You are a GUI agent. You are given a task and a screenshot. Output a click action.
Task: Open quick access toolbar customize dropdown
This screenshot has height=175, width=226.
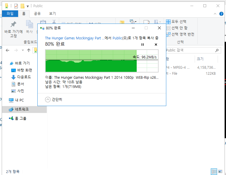click(x=28, y=6)
